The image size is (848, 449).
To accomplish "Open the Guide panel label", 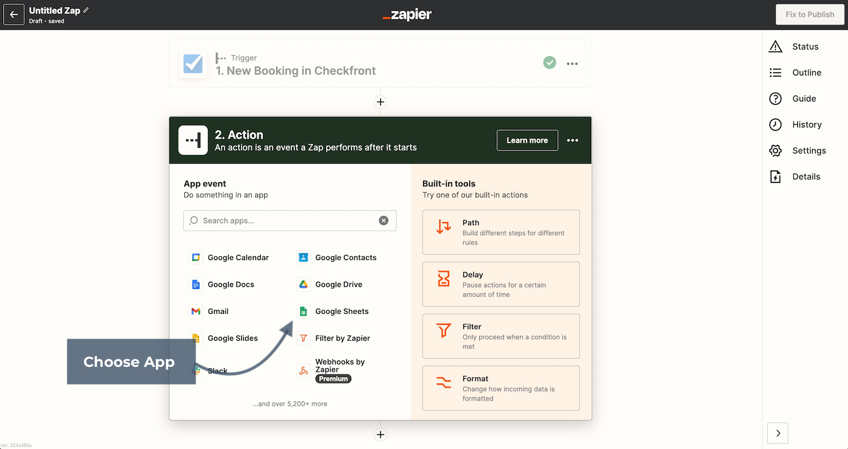I will pos(804,99).
